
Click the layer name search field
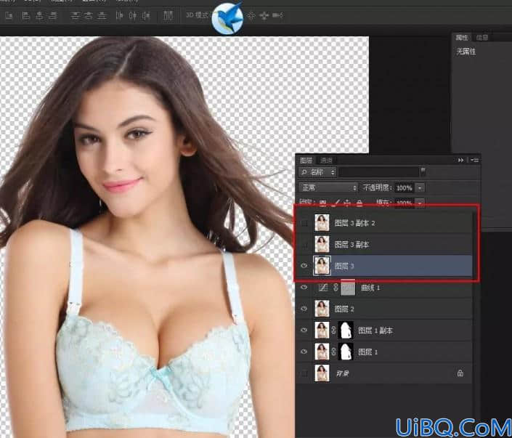[x=379, y=172]
